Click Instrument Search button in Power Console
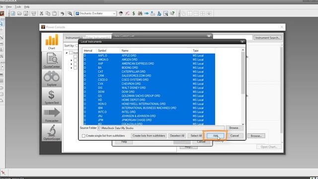318x179 pixels. click(x=267, y=38)
